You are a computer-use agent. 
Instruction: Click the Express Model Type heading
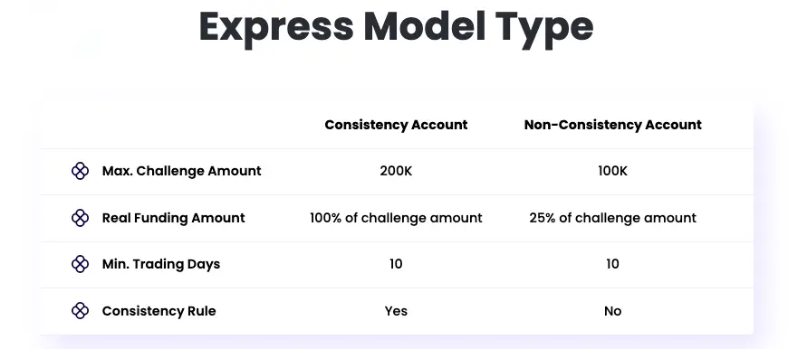pyautogui.click(x=396, y=28)
